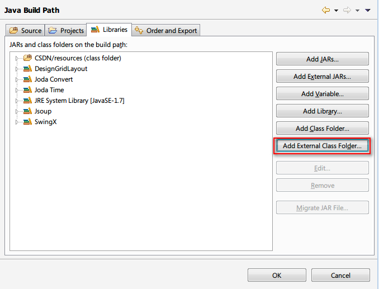
Task: Click the DesignGridLayout library icon
Action: tap(27, 68)
